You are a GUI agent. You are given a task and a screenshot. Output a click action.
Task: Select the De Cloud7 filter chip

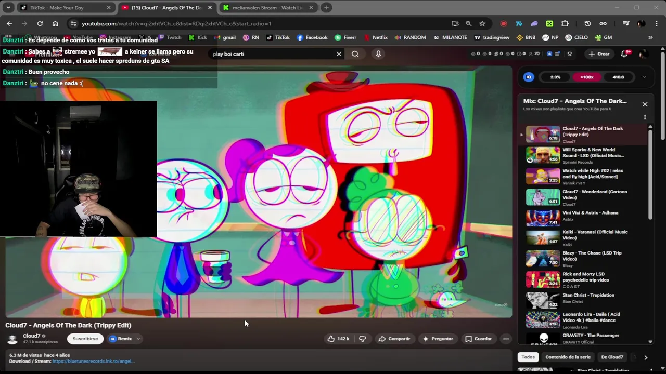(x=612, y=357)
